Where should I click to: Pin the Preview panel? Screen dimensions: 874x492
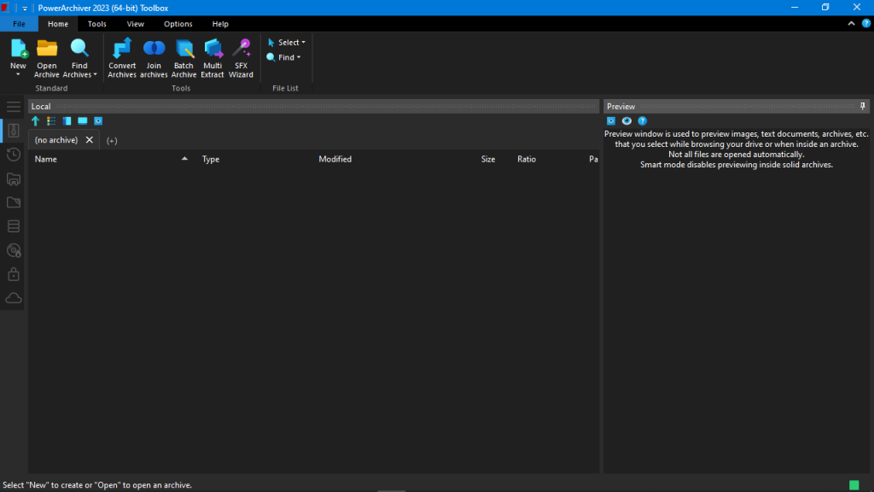coord(862,106)
